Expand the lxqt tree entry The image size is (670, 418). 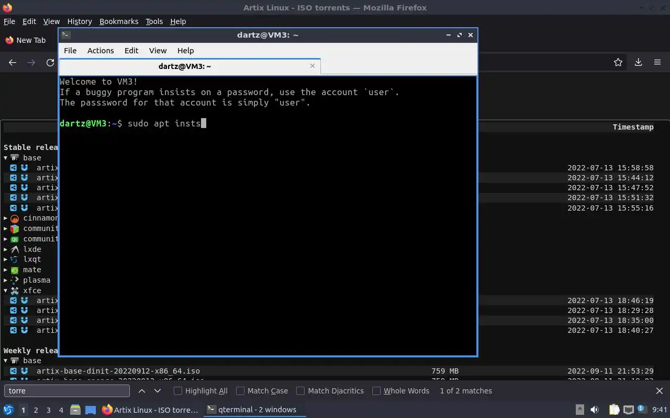click(x=6, y=259)
